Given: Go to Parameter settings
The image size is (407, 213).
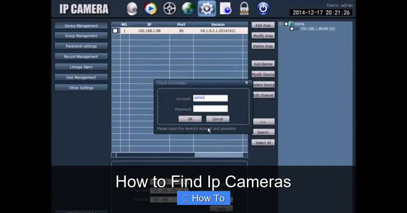Looking at the screenshot, I should pos(81,46).
